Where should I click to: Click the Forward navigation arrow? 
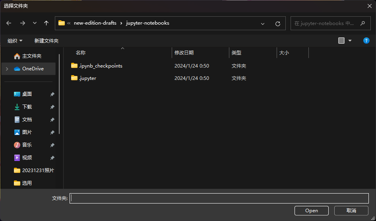pos(22,23)
